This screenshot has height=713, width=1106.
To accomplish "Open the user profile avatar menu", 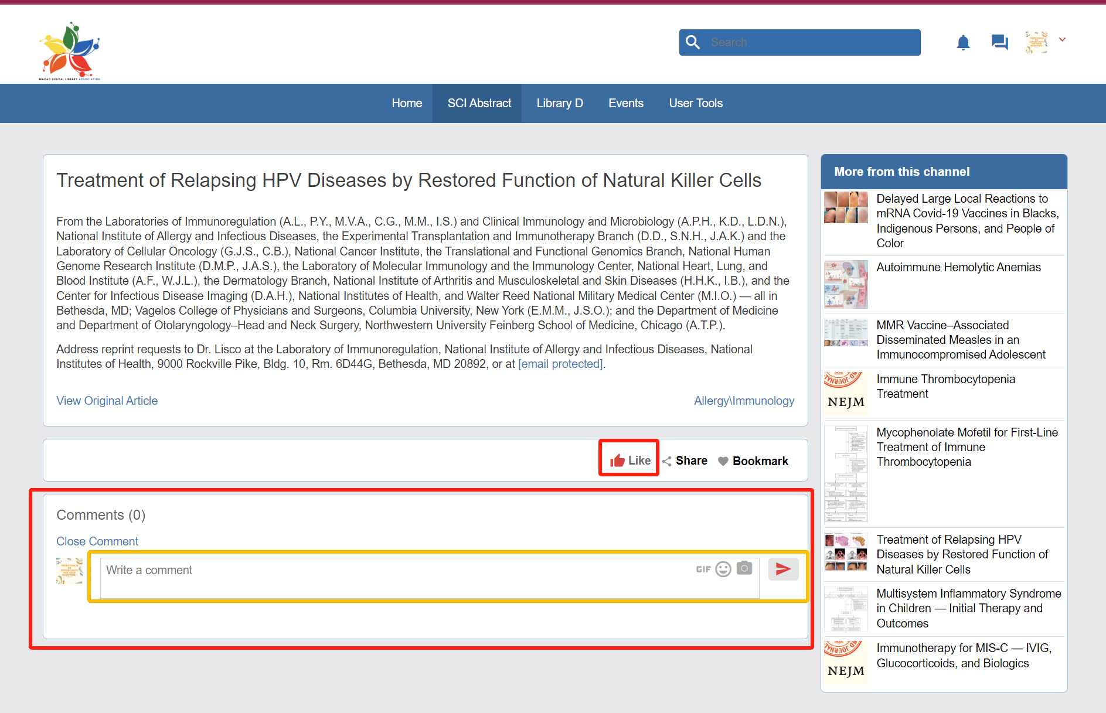I will (1036, 42).
